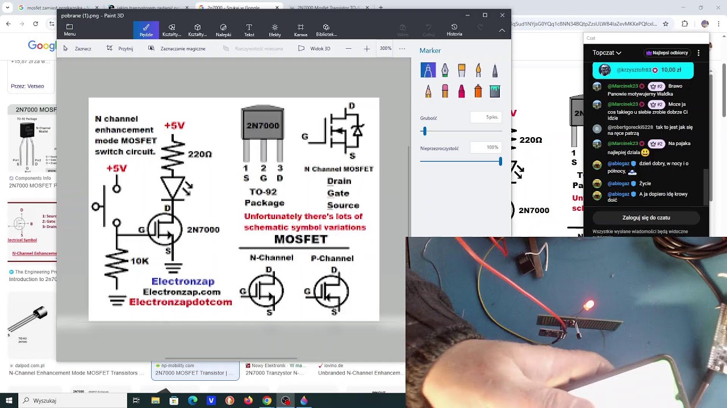The image size is (727, 408).
Task: Open the Efekty panel
Action: point(275,30)
